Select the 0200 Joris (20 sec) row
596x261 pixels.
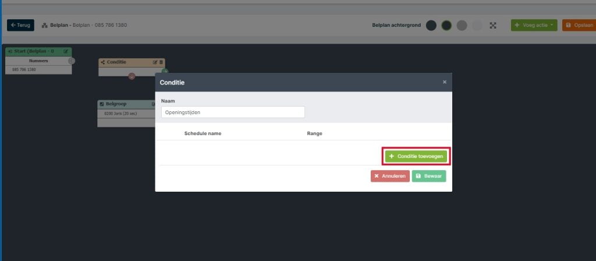pos(126,114)
